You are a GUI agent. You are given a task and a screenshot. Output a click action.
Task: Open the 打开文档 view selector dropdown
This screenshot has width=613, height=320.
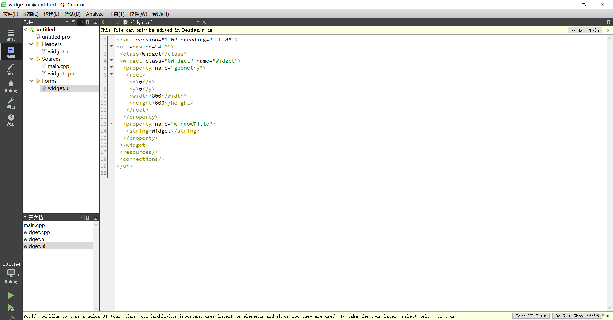click(x=53, y=218)
